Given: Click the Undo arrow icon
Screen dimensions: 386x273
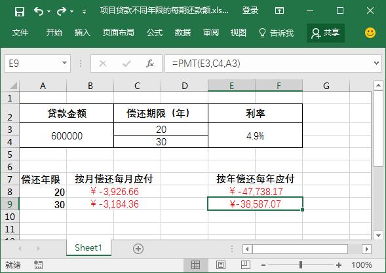Looking at the screenshot, I should click(x=39, y=11).
